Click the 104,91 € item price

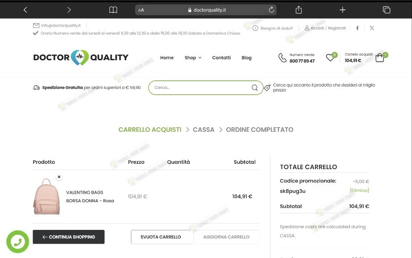click(138, 196)
